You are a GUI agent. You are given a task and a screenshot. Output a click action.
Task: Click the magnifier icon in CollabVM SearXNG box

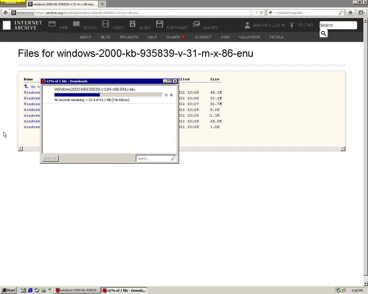point(341,13)
